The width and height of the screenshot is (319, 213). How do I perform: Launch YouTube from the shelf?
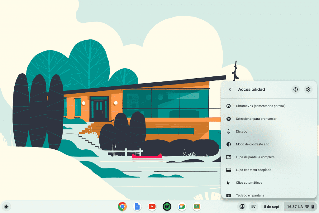(x=152, y=206)
